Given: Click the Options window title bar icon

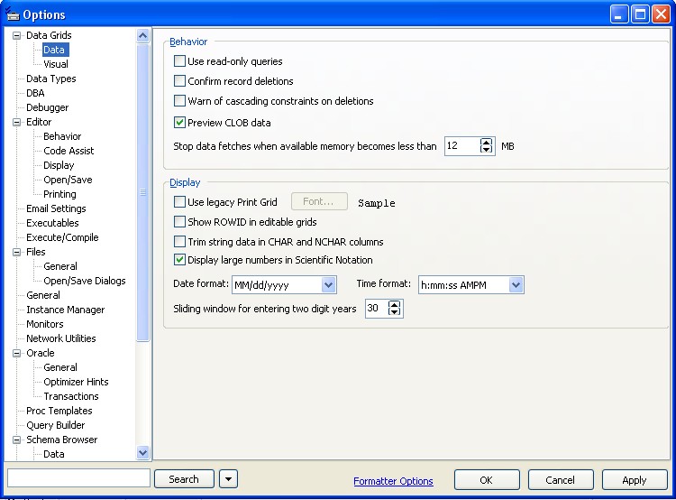Looking at the screenshot, I should 13,14.
